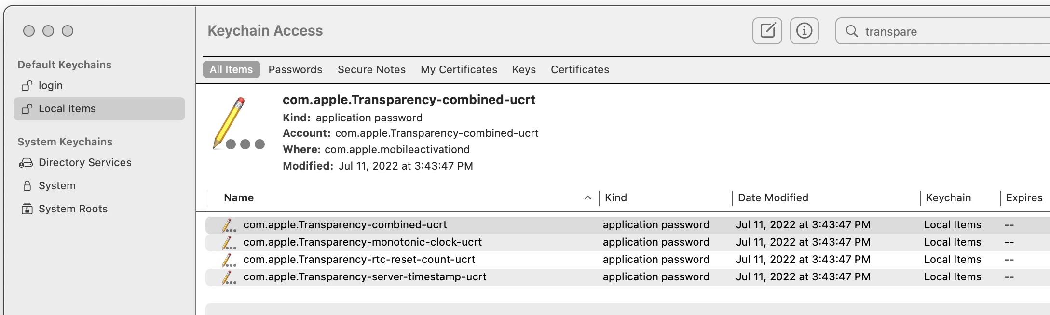Click pencil icon of rtc-reset-count-ucrt entry
Image resolution: width=1050 pixels, height=315 pixels.
tap(228, 260)
